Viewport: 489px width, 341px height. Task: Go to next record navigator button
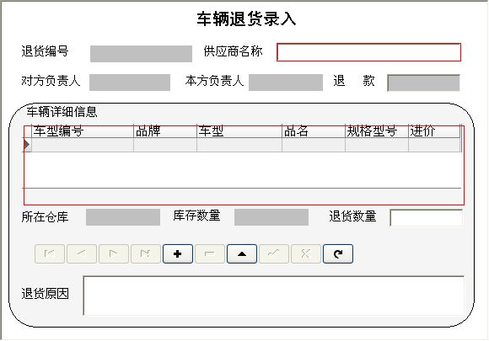pos(114,253)
